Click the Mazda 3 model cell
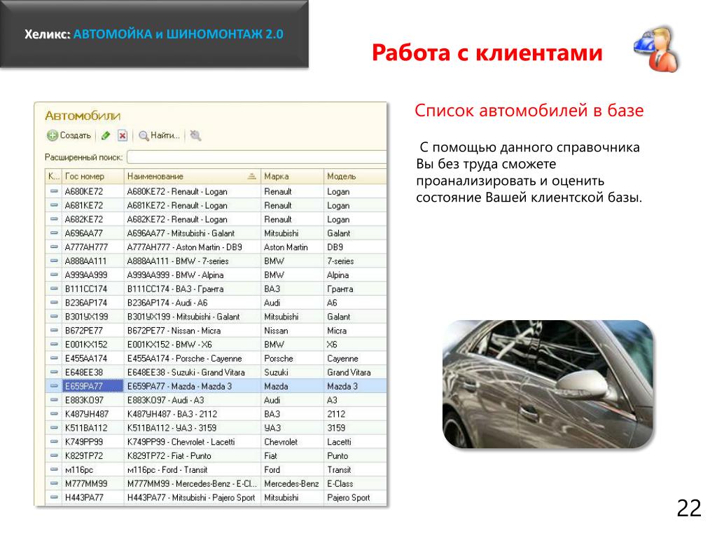Image resolution: width=717 pixels, height=538 pixels. pos(355,386)
